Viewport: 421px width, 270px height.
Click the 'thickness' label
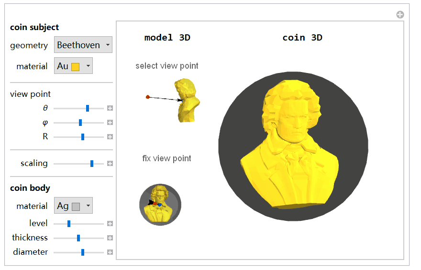tap(30, 238)
